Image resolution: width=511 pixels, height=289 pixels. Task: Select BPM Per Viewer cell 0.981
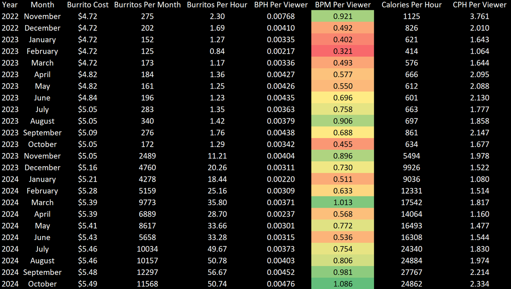coord(343,272)
